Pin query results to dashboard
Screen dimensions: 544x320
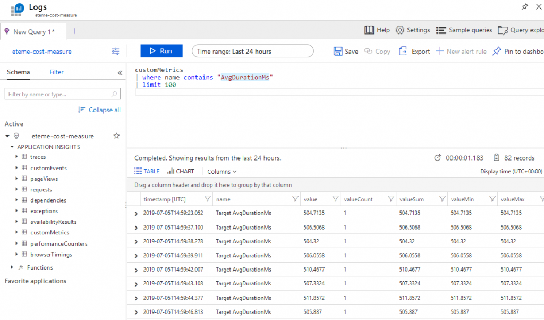pyautogui.click(x=513, y=51)
